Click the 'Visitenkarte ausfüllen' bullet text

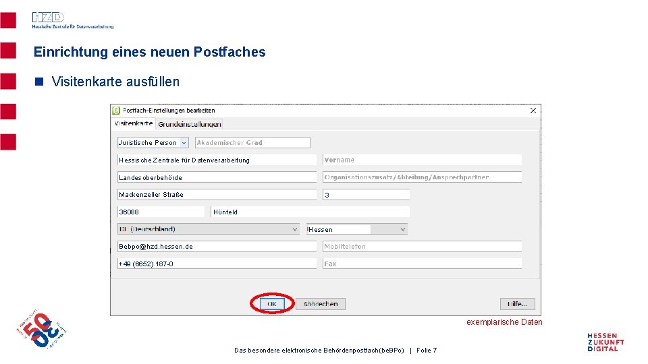pos(115,82)
